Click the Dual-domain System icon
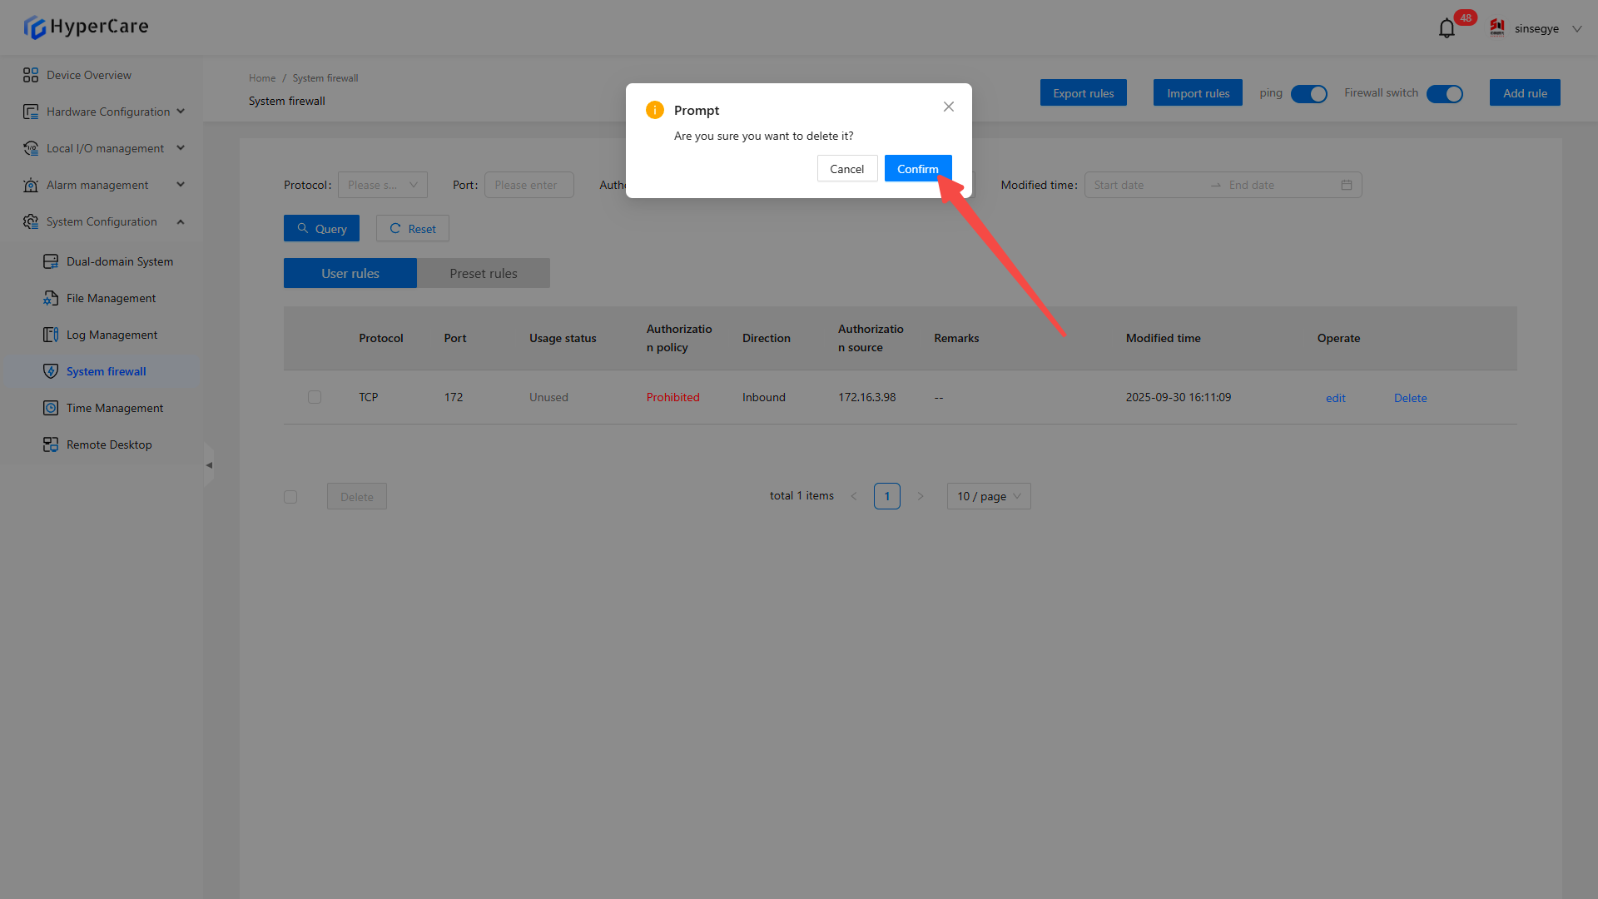 click(x=51, y=261)
